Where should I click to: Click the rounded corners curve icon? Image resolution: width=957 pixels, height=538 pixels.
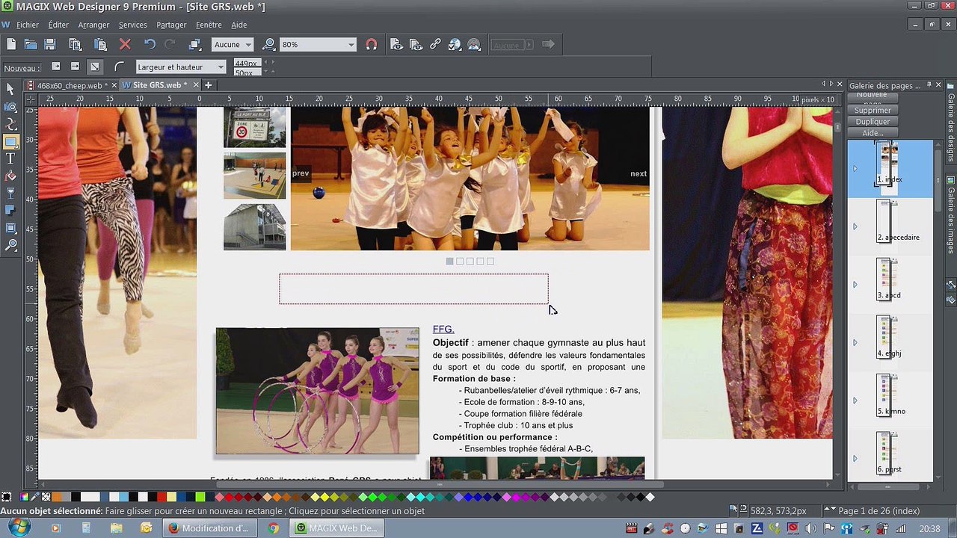coord(119,67)
